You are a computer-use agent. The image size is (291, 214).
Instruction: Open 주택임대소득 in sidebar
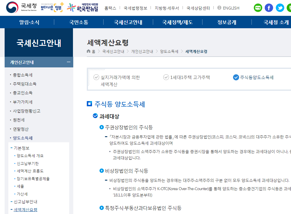tap(25, 84)
